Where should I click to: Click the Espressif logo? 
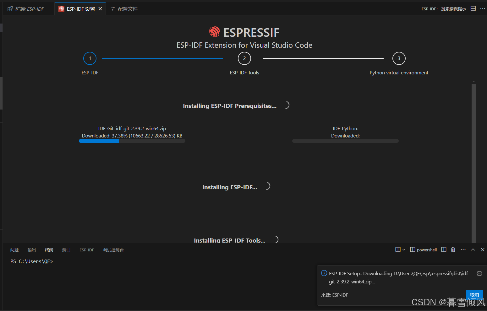point(215,32)
